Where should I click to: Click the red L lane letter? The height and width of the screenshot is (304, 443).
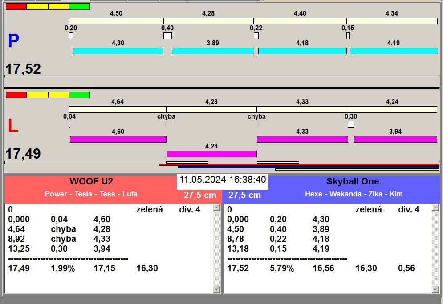click(13, 126)
